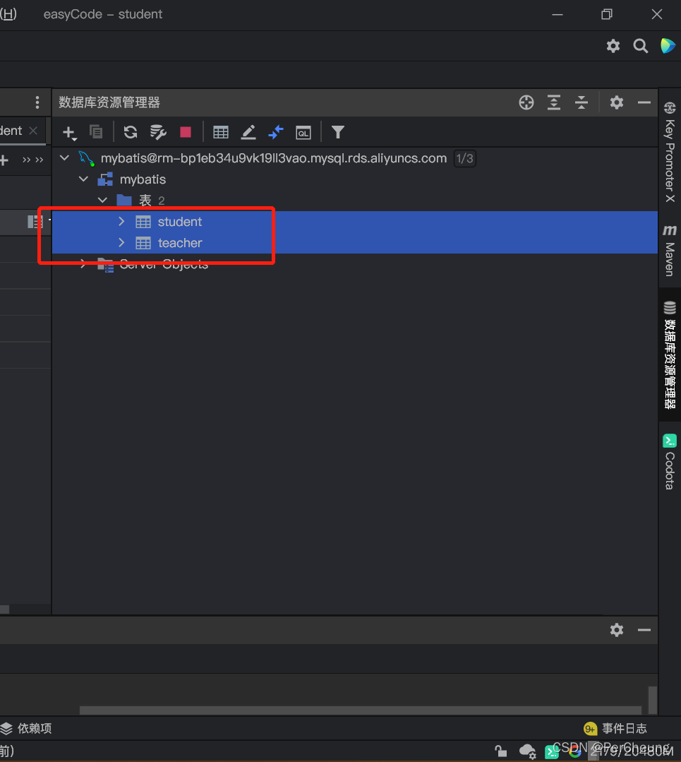Click the cloud settings icon in status bar
681x762 pixels.
(x=527, y=751)
